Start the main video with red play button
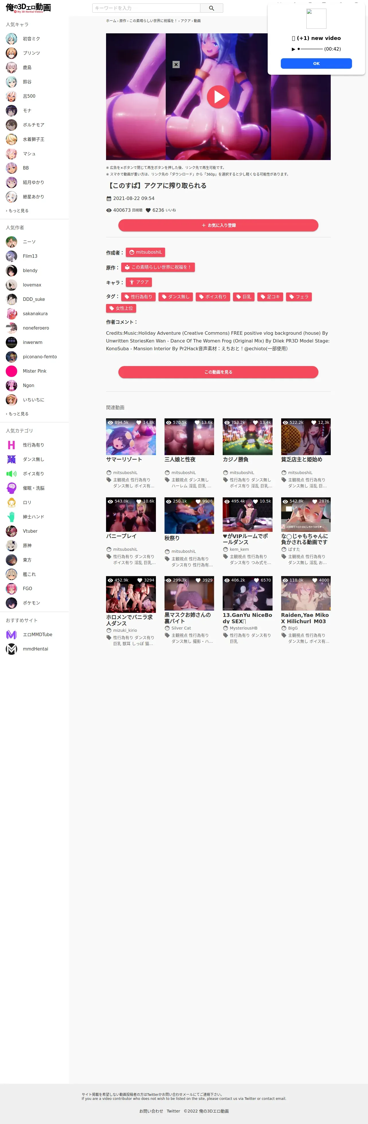 tap(218, 97)
